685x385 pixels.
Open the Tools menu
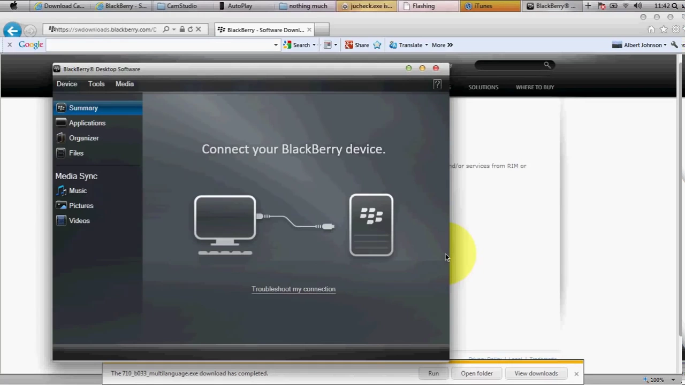click(x=96, y=84)
